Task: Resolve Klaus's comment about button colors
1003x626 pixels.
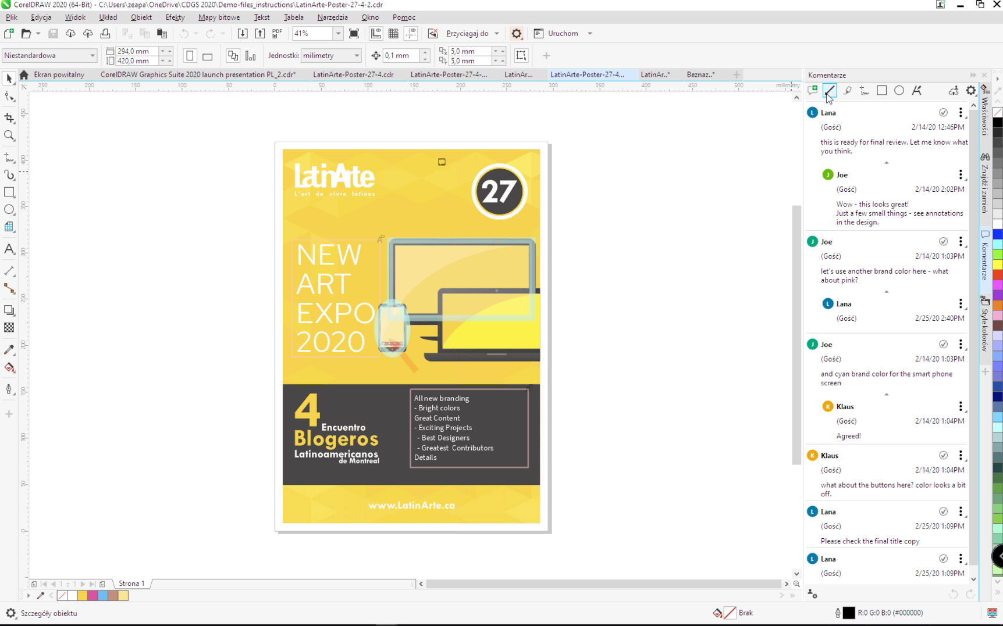Action: click(943, 456)
